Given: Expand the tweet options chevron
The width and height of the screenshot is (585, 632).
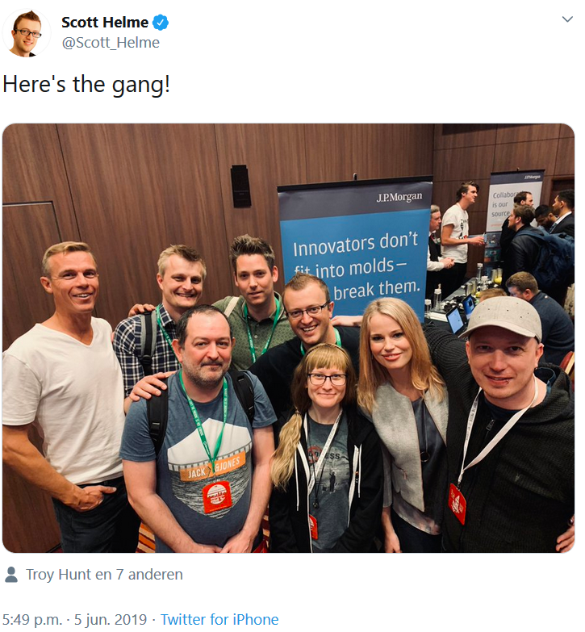Looking at the screenshot, I should coord(567,19).
